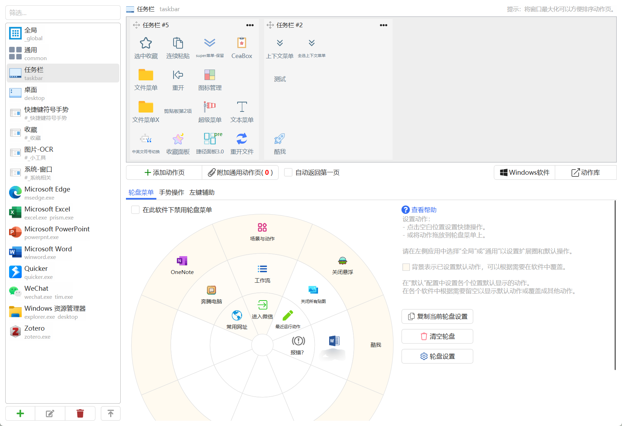Image resolution: width=622 pixels, height=426 pixels.
Task: Open the super菜单-保留 action
Action: click(x=210, y=48)
